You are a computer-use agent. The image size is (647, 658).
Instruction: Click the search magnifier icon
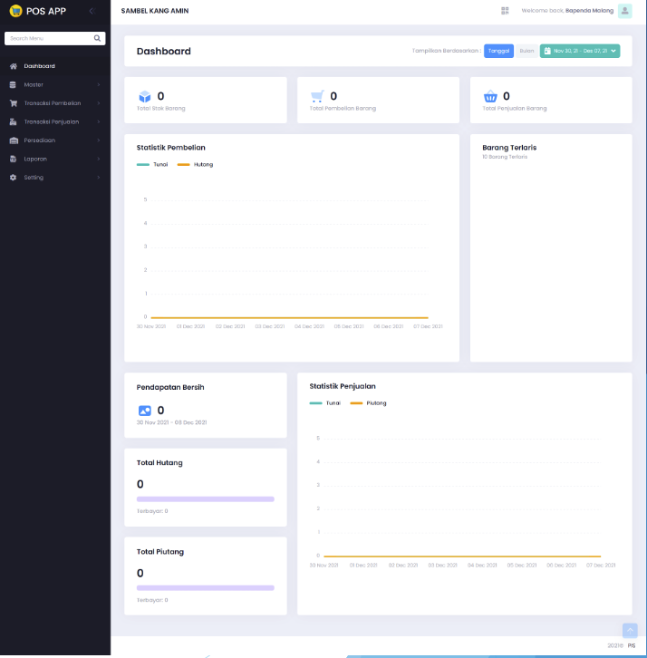point(98,39)
